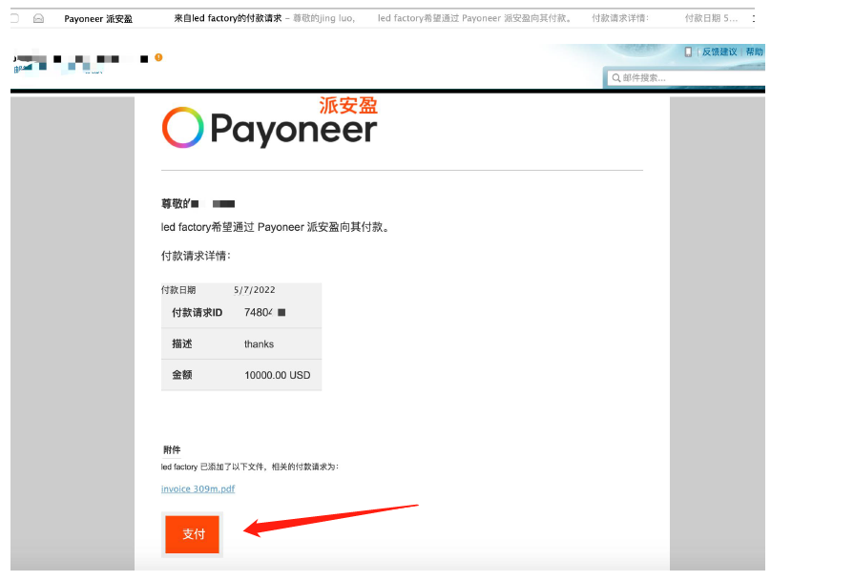Select the 描述 label cell
This screenshot has width=854, height=581.
pyautogui.click(x=182, y=343)
